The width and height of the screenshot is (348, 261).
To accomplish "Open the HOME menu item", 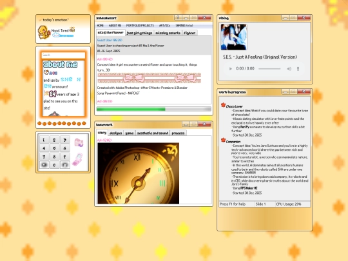I will click(x=100, y=26).
